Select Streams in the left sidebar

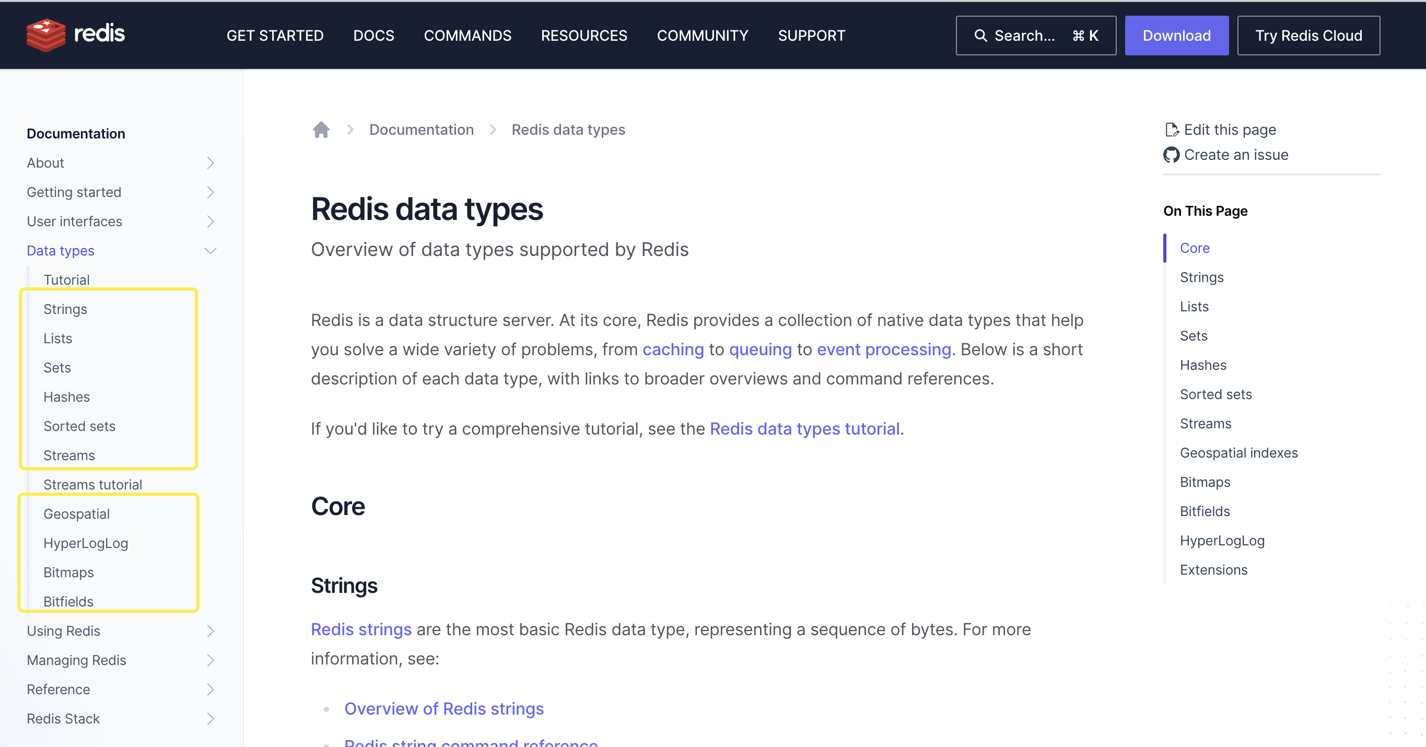coord(68,456)
